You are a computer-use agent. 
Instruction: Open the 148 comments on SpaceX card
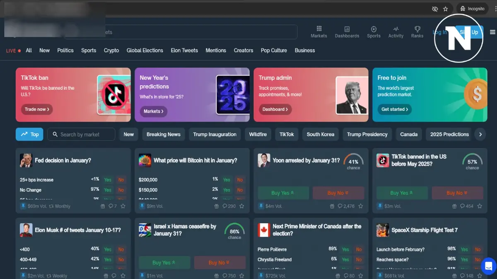(467, 276)
